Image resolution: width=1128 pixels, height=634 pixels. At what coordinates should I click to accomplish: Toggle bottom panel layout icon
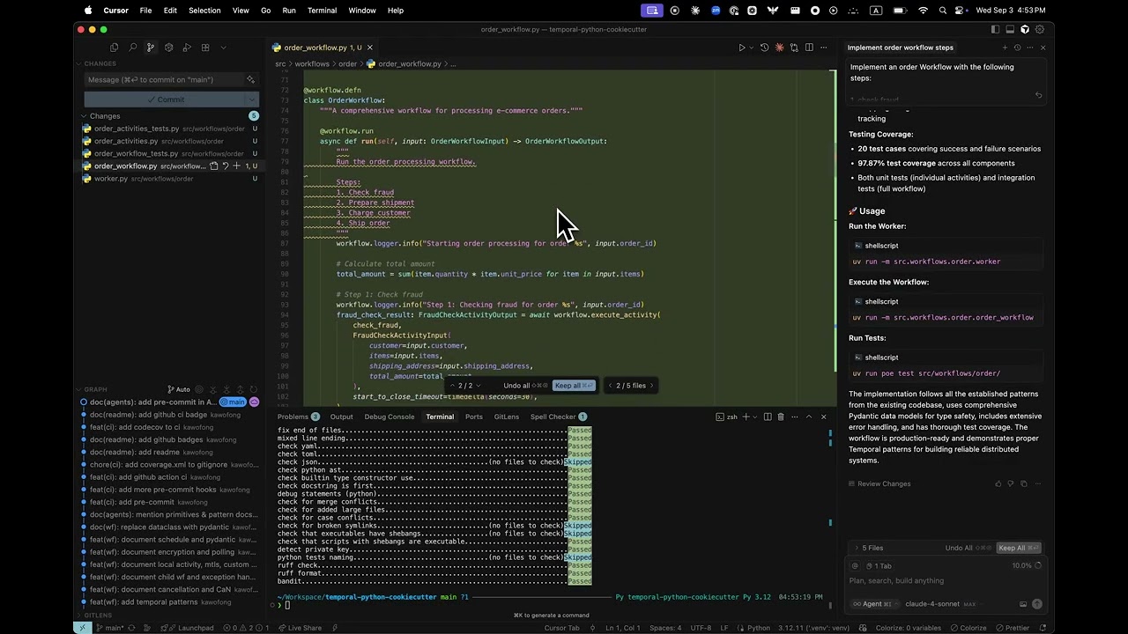tap(1010, 29)
